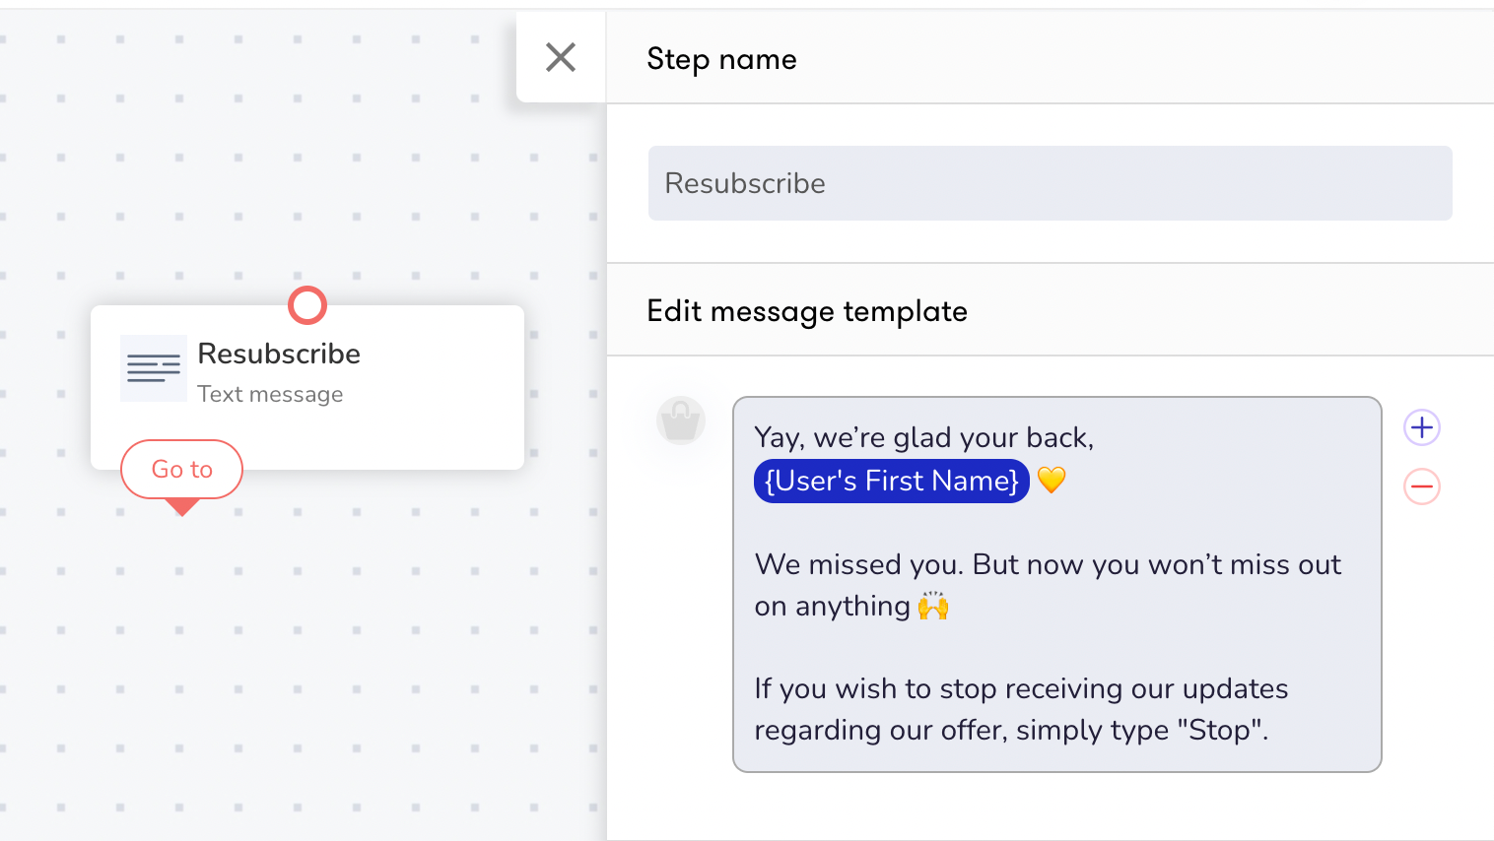
Task: Click the yellow heart emoji in message
Action: pyautogui.click(x=1052, y=481)
